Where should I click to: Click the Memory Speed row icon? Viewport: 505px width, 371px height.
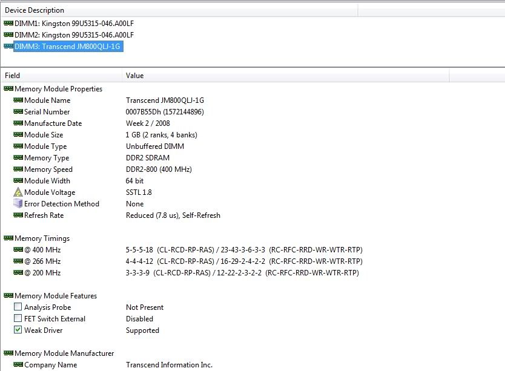click(18, 169)
